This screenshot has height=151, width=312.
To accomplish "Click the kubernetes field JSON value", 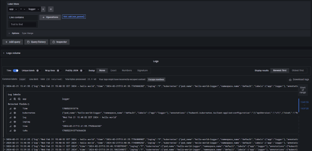I will click(x=180, y=113).
